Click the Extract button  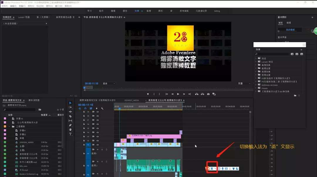(202, 94)
